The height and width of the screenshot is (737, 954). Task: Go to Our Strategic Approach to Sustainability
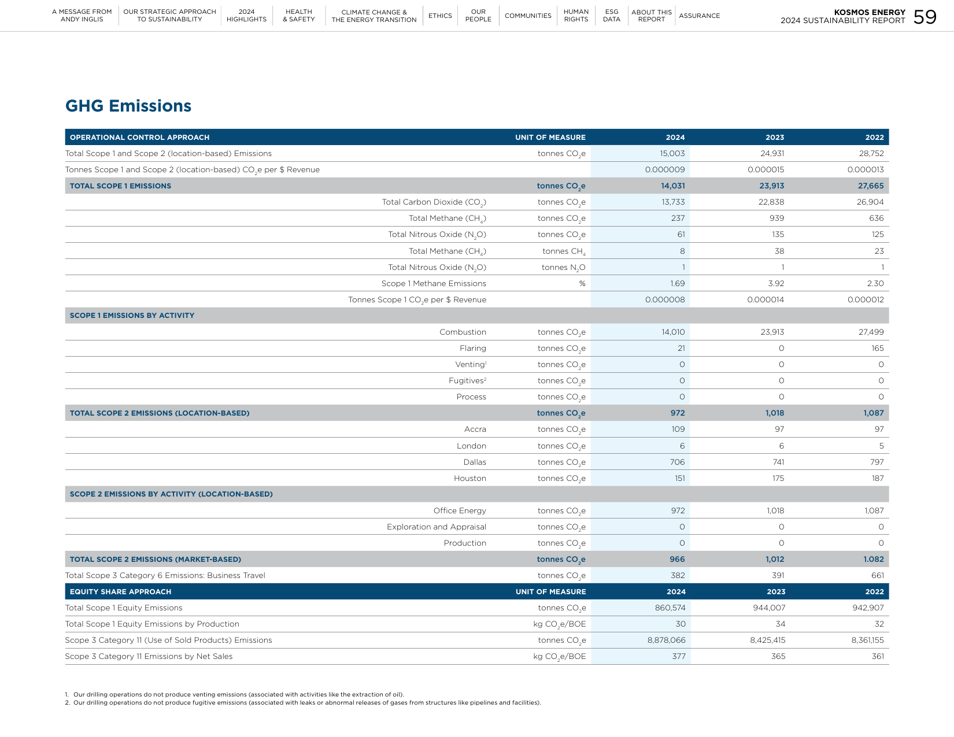pyautogui.click(x=169, y=16)
